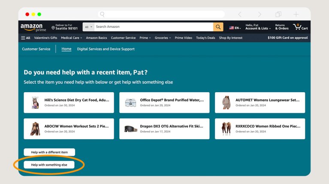Click the orange search magnifier button

218,27
